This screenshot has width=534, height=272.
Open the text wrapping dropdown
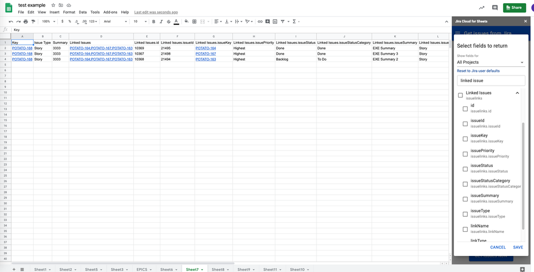click(239, 21)
